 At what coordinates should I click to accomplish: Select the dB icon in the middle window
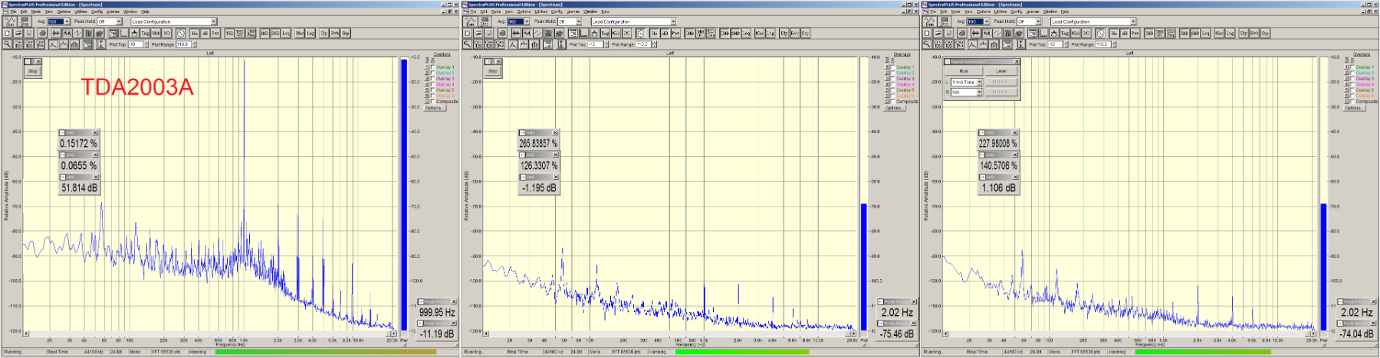pos(665,34)
